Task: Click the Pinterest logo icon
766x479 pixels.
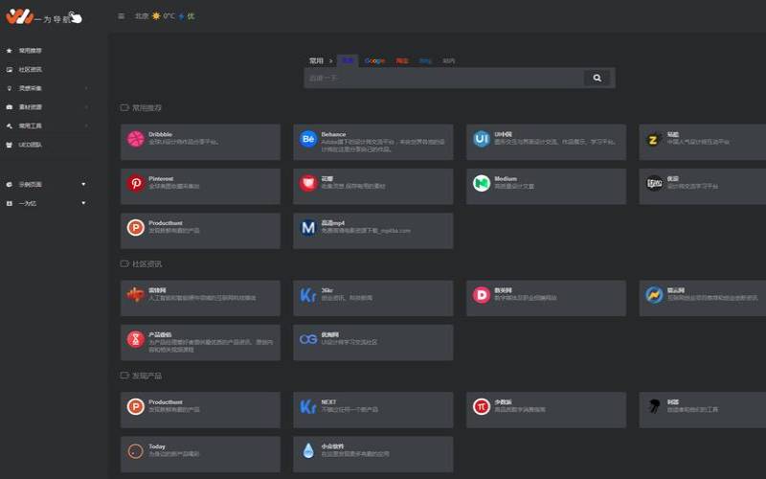Action: click(135, 183)
